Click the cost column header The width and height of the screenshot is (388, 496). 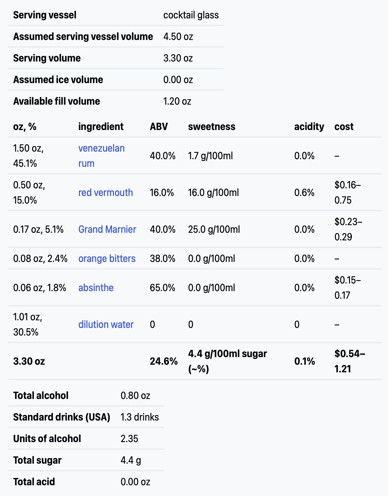(344, 127)
